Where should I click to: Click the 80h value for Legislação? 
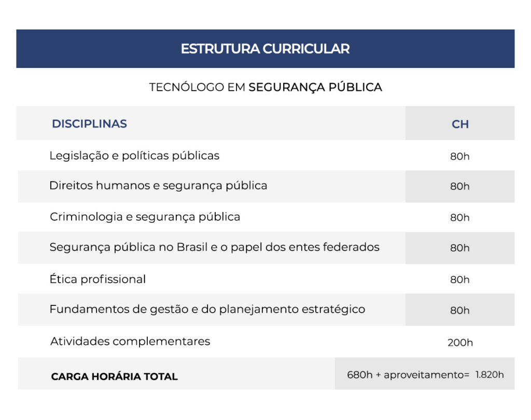[x=460, y=156]
